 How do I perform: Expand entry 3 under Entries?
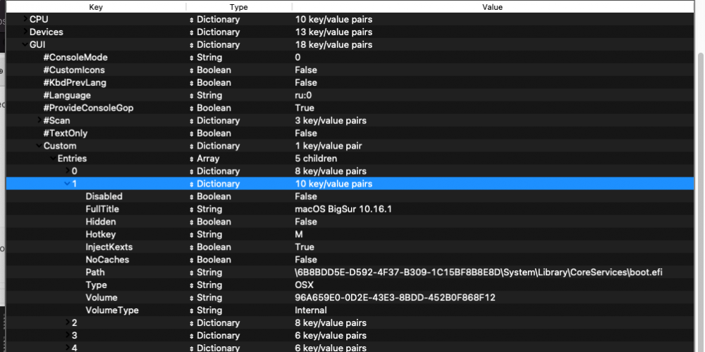tap(68, 334)
